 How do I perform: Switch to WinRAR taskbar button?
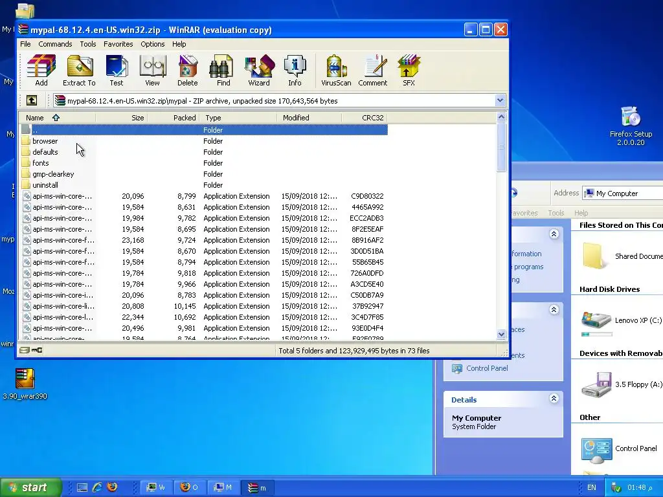pos(257,488)
